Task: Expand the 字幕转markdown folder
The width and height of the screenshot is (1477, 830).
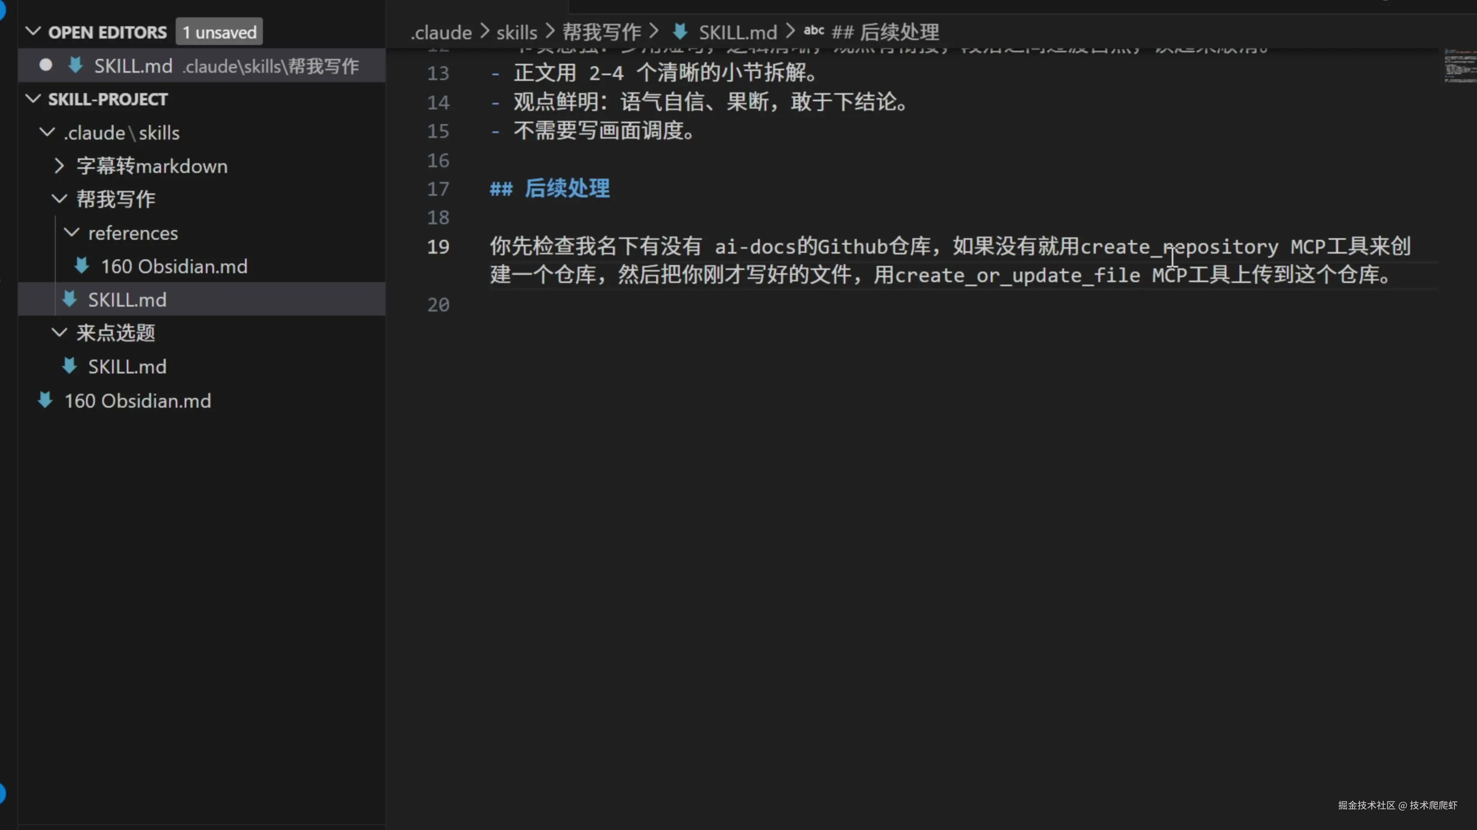Action: pos(59,166)
